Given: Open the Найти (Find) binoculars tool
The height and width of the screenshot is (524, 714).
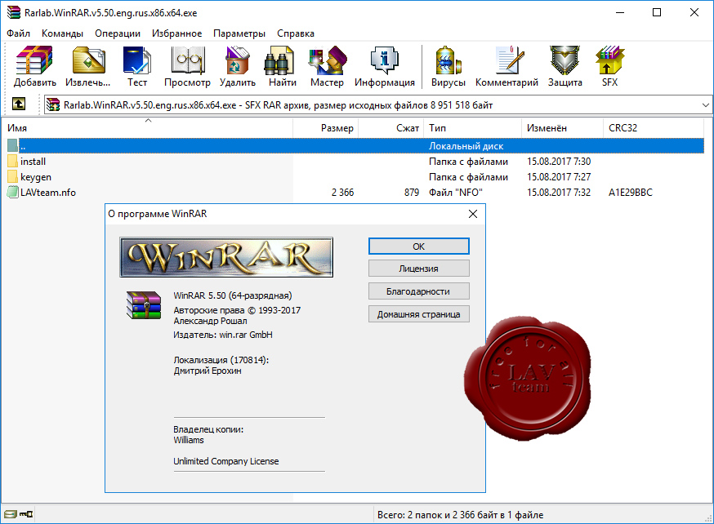Looking at the screenshot, I should coord(283,66).
